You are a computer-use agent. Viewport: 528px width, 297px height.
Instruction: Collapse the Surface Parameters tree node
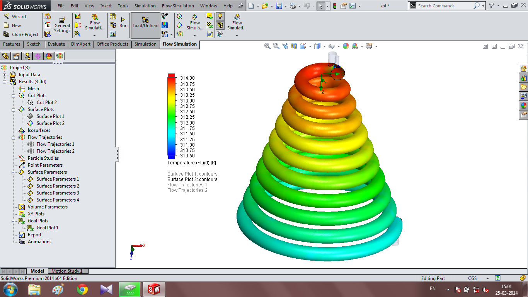click(13, 172)
